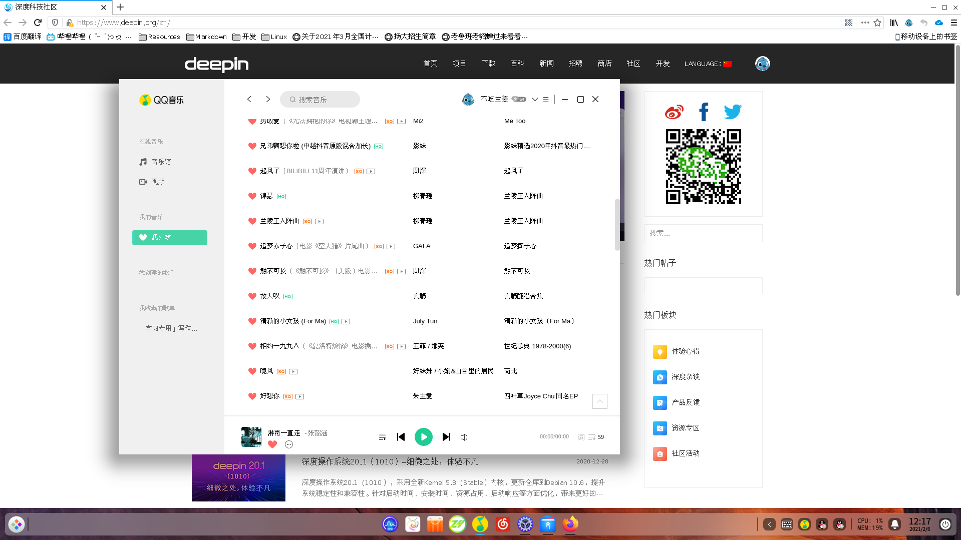Open a new browser tab
Image resolution: width=961 pixels, height=540 pixels.
(120, 7)
